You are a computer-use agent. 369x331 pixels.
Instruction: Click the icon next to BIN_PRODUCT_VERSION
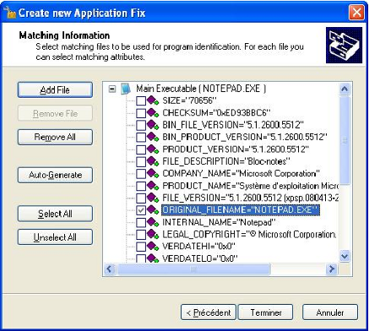tap(153, 137)
